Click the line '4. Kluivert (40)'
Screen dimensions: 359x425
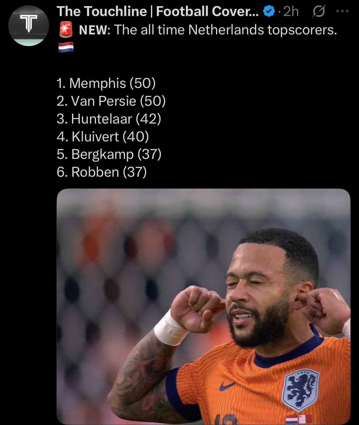[x=103, y=137]
